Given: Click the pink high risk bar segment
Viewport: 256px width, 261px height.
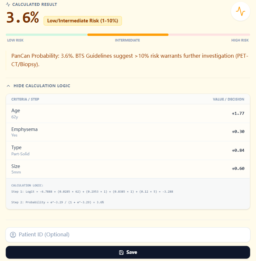Looking at the screenshot, I should tap(209, 35).
